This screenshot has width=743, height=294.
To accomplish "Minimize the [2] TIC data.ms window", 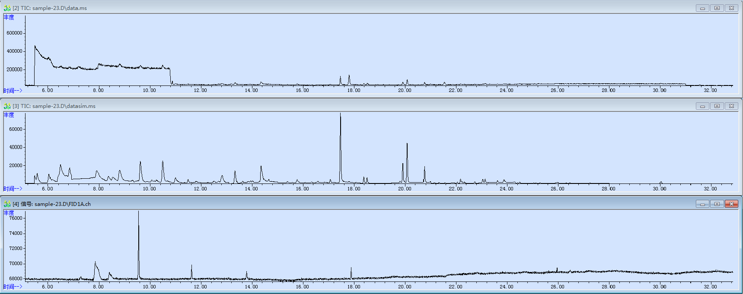I will coord(702,8).
